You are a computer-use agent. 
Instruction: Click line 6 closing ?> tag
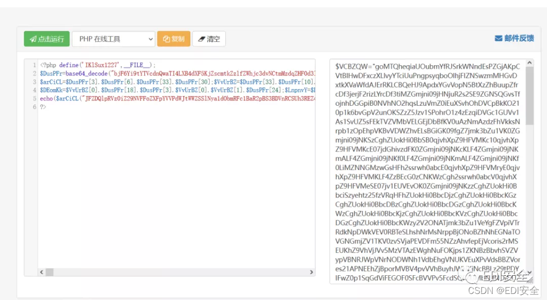click(x=43, y=107)
